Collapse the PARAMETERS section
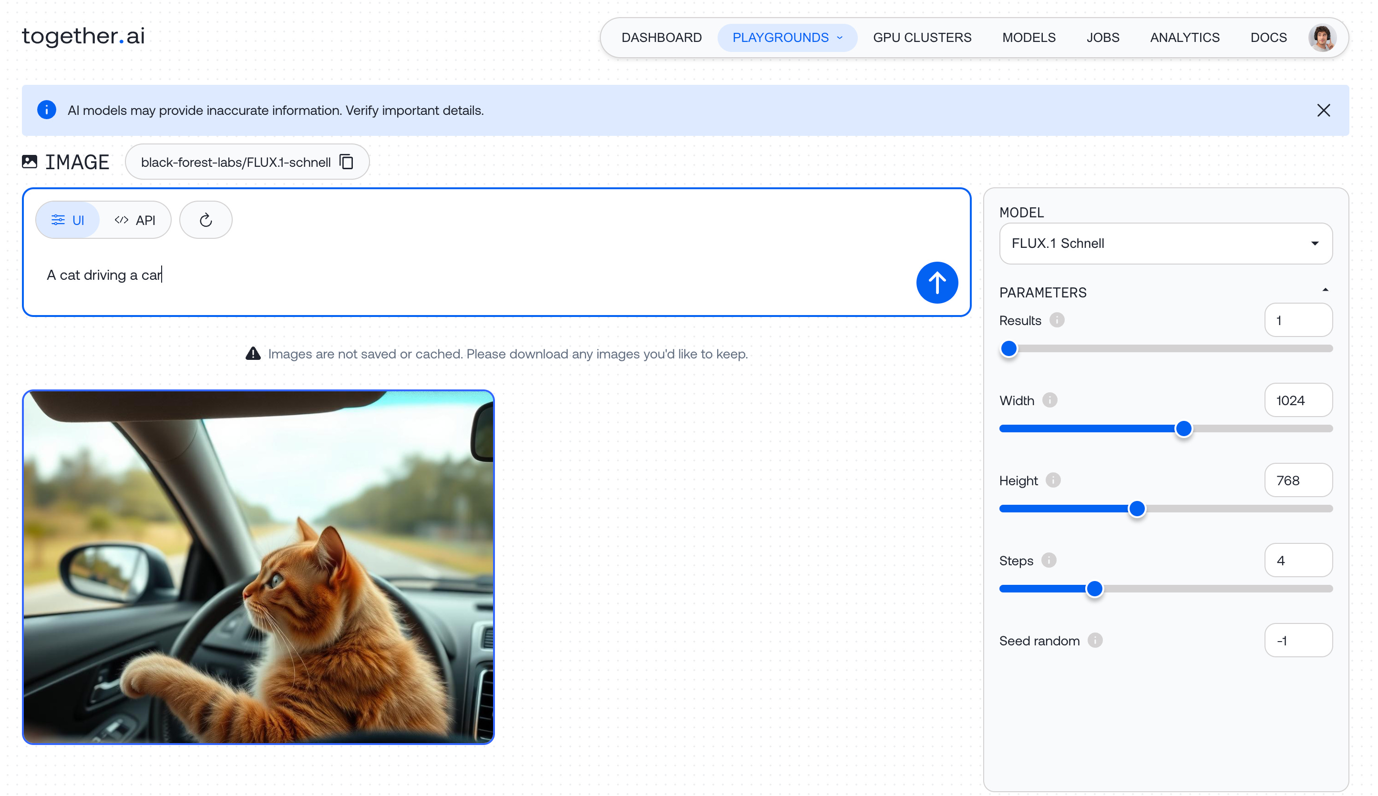The width and height of the screenshot is (1378, 796). (1325, 291)
